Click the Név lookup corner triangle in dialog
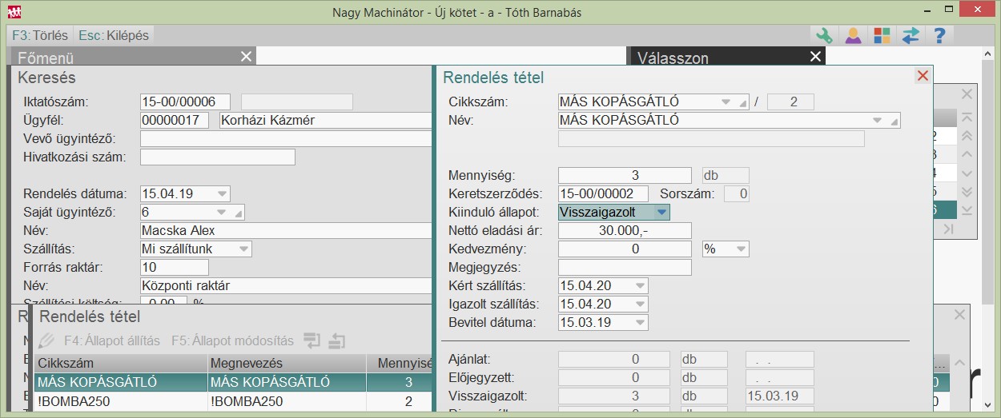Image resolution: width=1001 pixels, height=418 pixels. pos(894,121)
